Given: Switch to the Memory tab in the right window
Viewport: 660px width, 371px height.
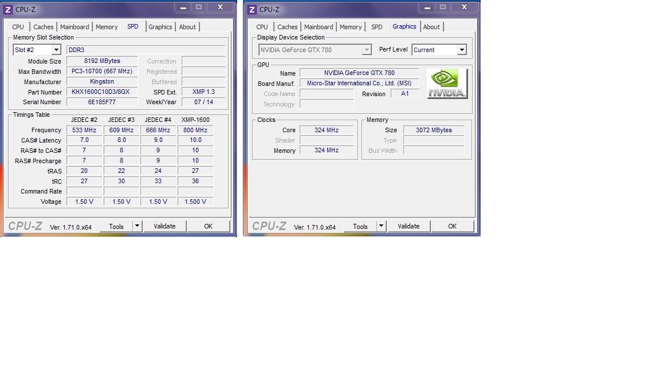Looking at the screenshot, I should point(351,26).
